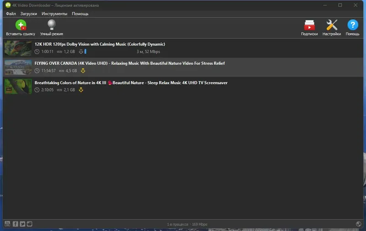Open the Загрузки menu

click(x=28, y=14)
